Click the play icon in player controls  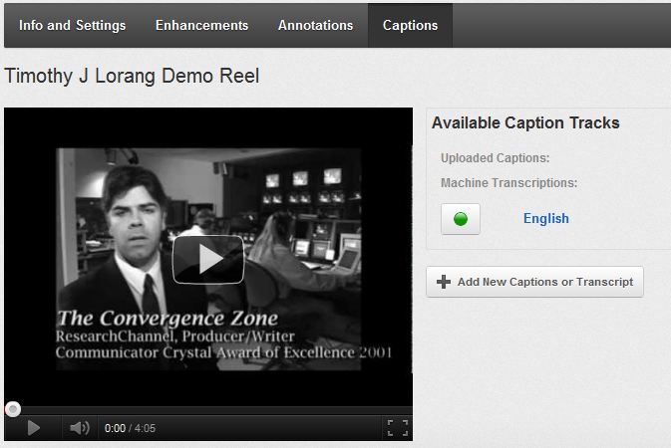click(33, 427)
